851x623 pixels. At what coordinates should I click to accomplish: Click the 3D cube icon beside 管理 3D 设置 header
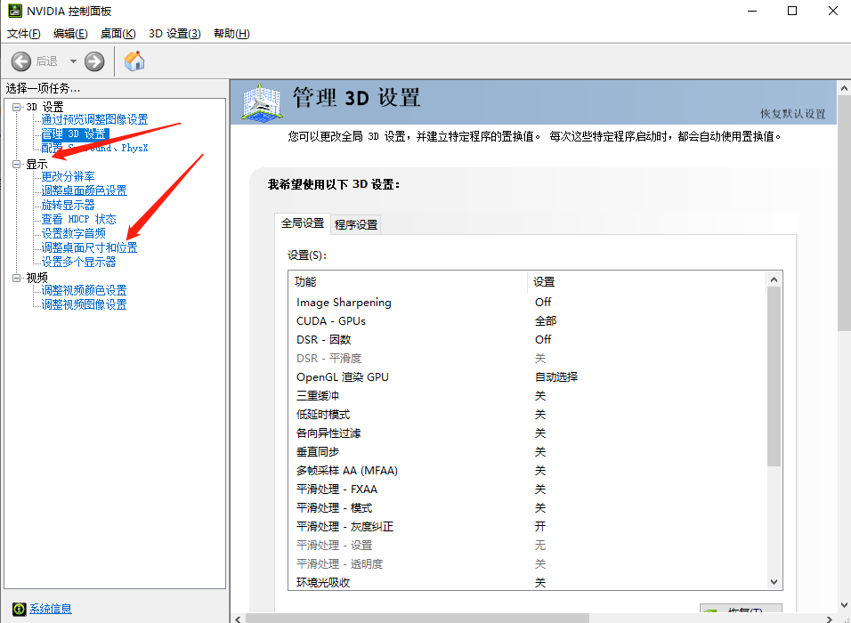pyautogui.click(x=263, y=102)
